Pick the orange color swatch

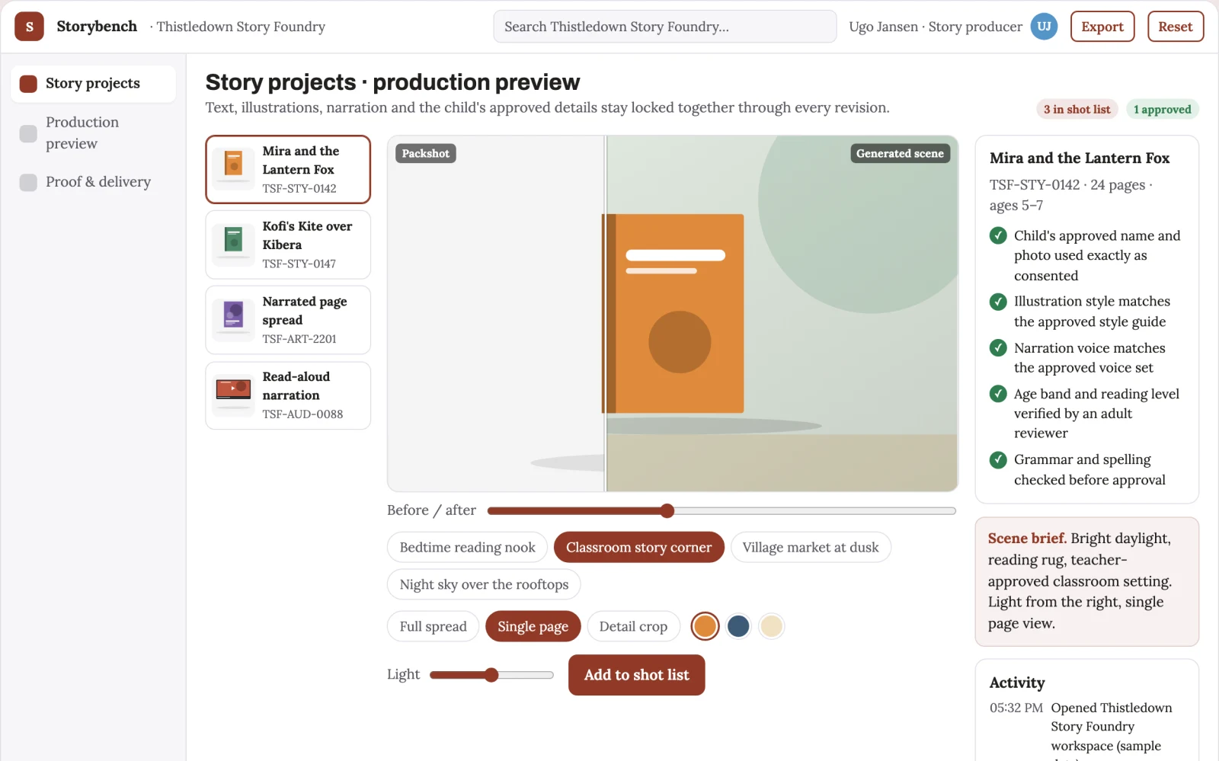click(x=705, y=626)
